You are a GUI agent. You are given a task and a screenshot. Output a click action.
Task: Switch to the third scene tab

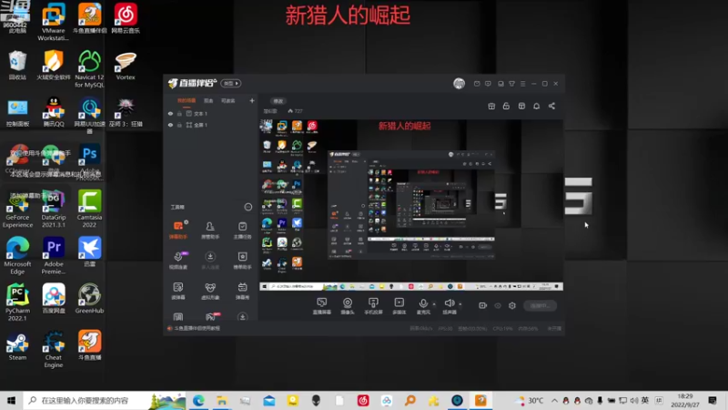click(x=228, y=100)
